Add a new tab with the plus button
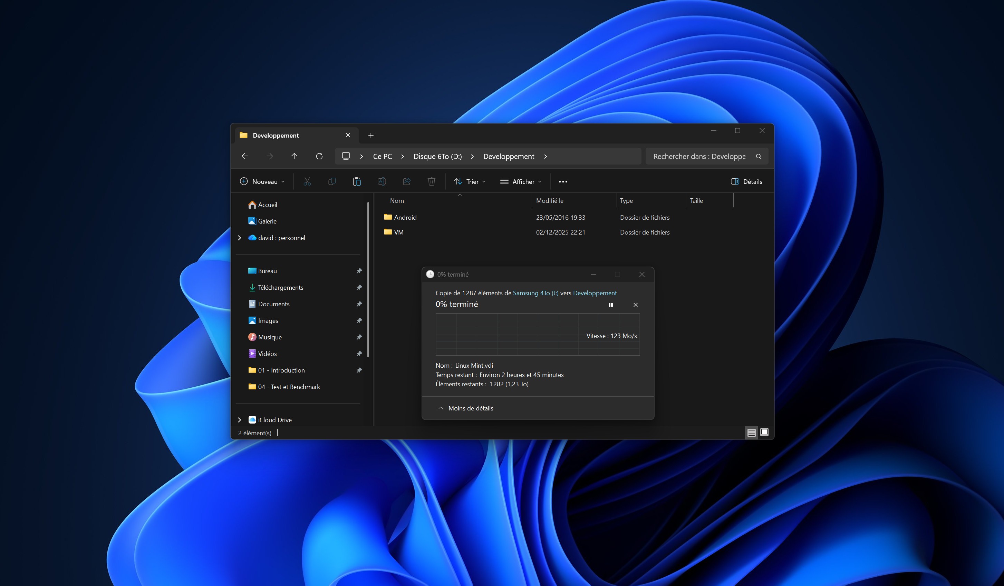This screenshot has height=586, width=1004. (370, 135)
